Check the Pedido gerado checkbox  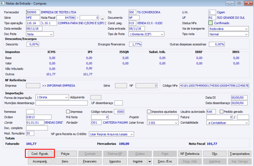click(221, 112)
